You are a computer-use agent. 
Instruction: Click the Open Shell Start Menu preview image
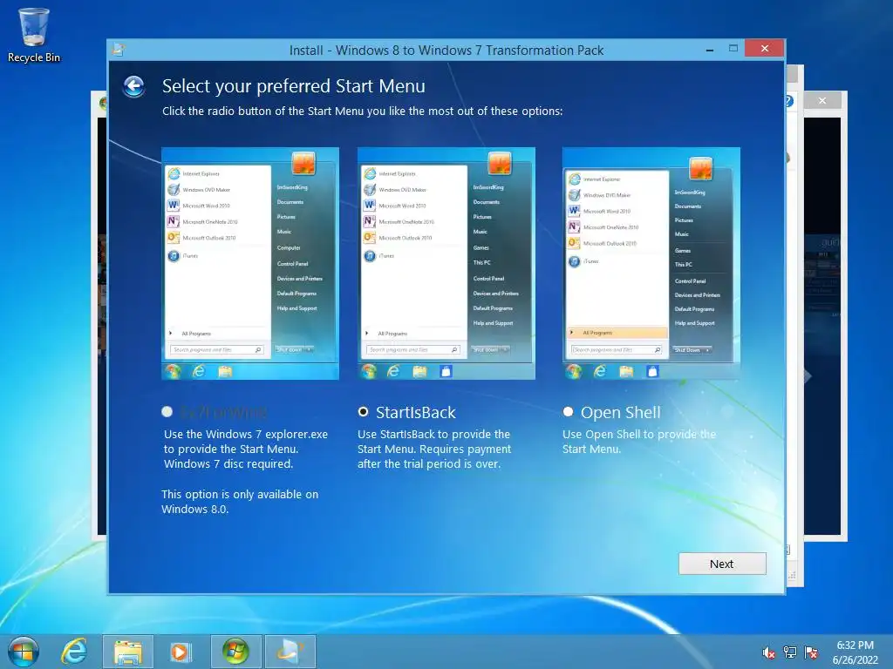651,263
